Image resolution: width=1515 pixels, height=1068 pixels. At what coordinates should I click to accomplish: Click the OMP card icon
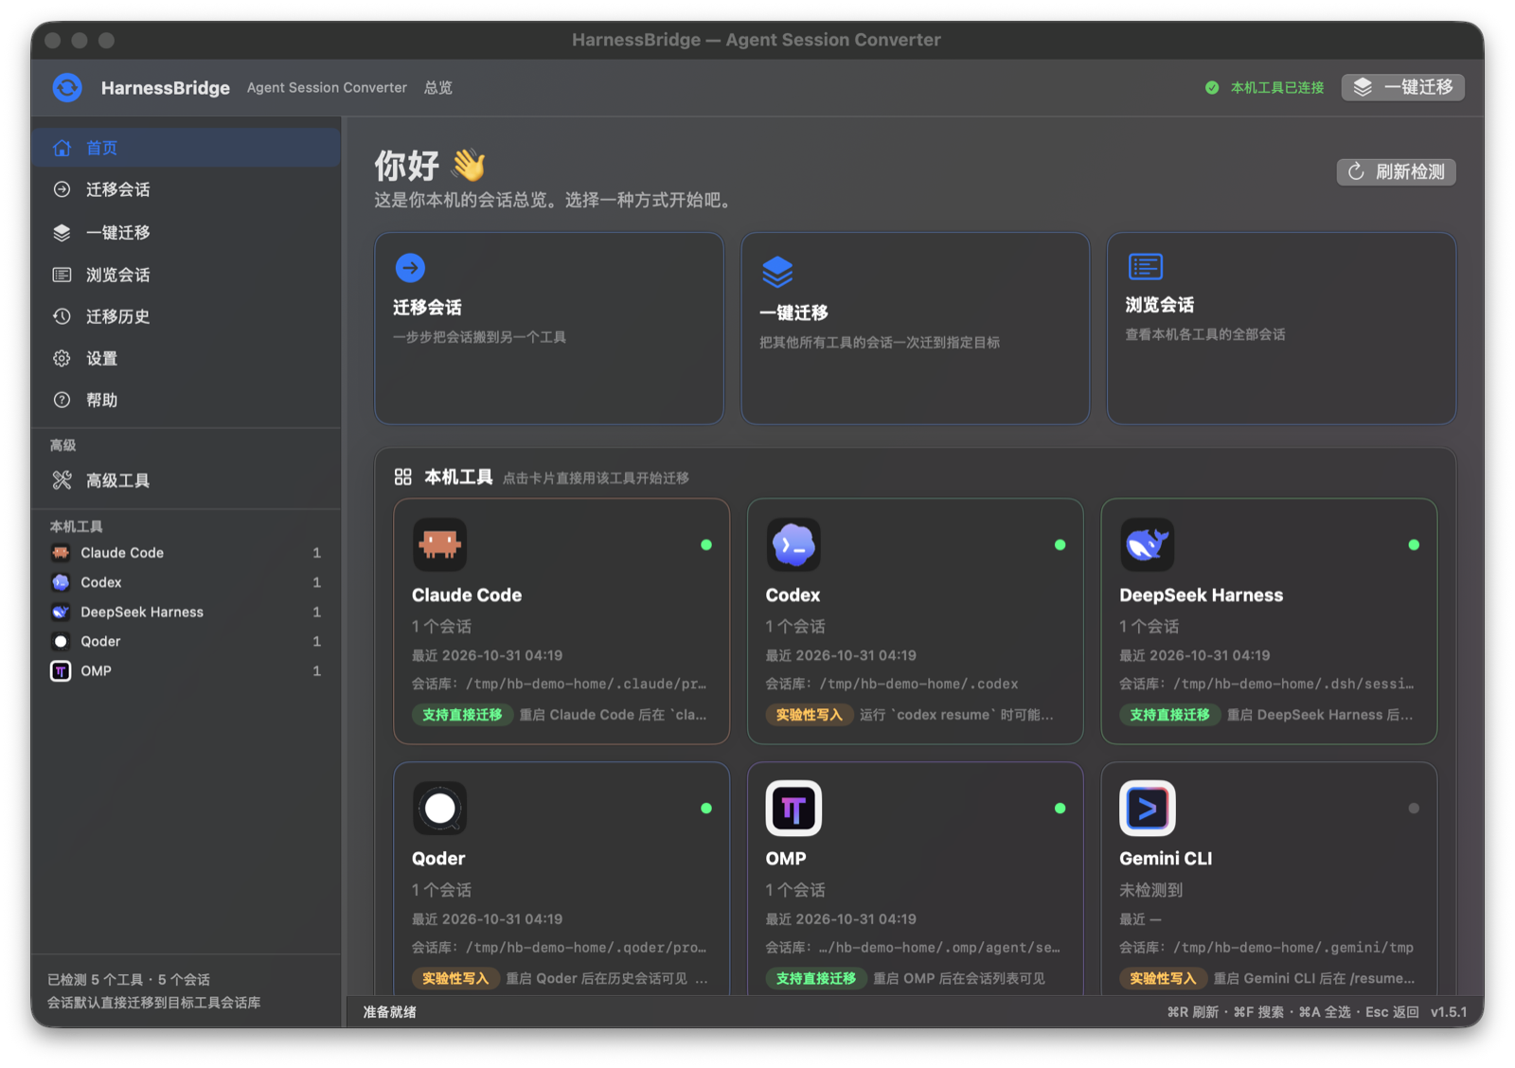click(x=793, y=809)
